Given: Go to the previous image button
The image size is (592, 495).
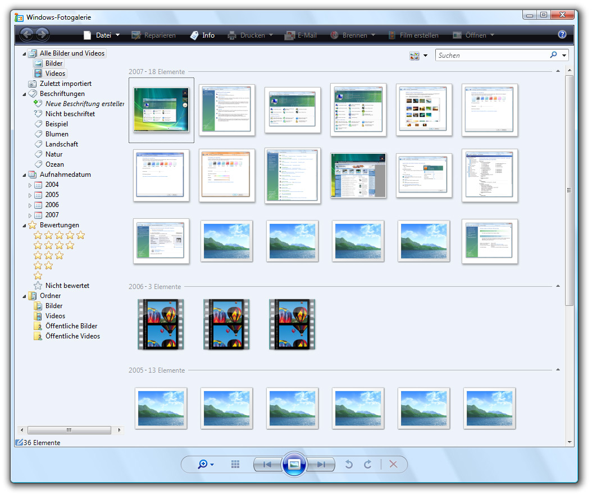Looking at the screenshot, I should (267, 464).
